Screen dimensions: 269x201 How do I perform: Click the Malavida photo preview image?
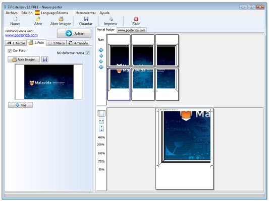tap(49, 82)
